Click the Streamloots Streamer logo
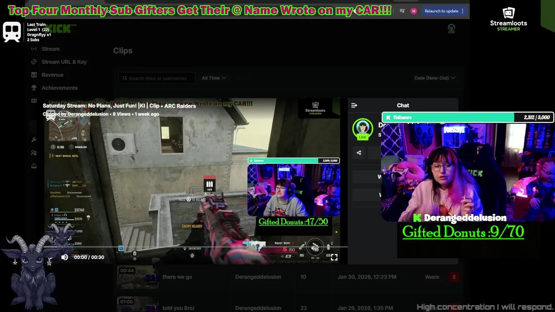This screenshot has height=312, width=555. point(509,19)
